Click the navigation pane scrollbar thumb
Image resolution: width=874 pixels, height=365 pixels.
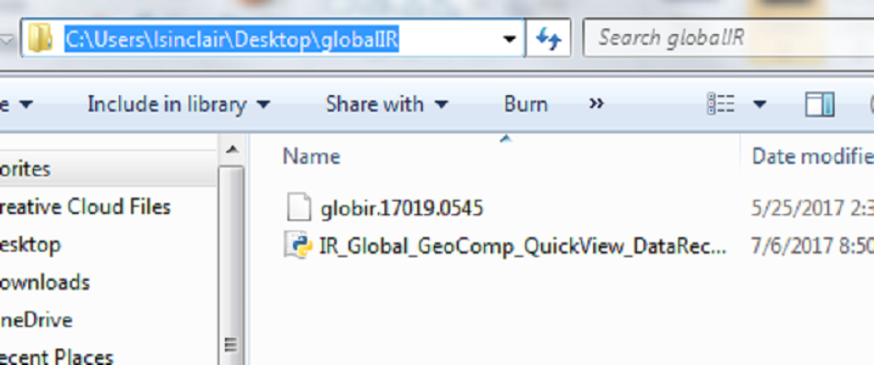click(x=232, y=265)
